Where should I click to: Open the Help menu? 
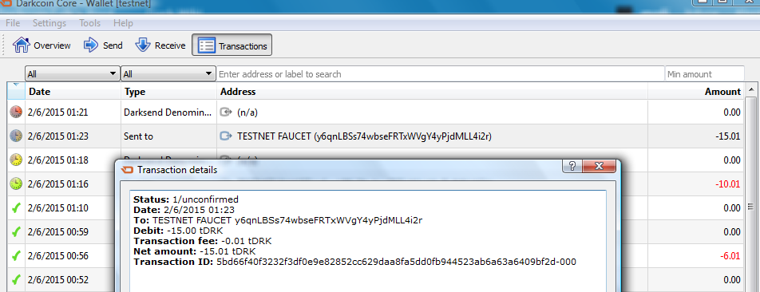(123, 23)
